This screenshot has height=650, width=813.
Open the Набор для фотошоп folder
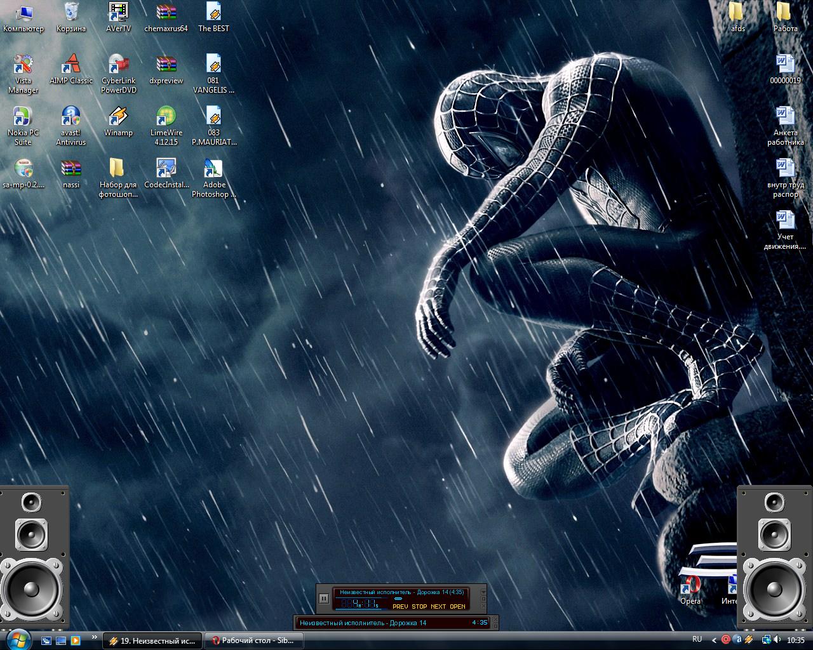118,178
